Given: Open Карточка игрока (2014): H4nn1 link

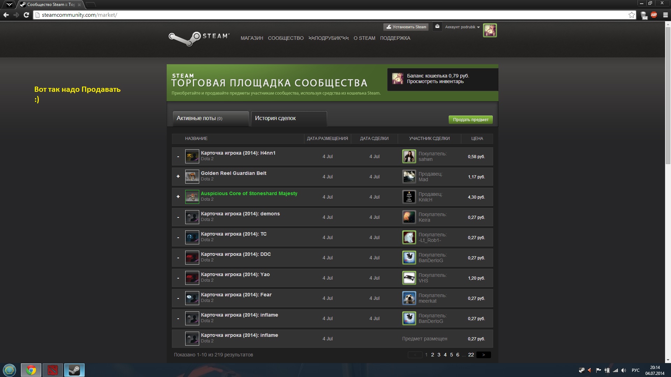Looking at the screenshot, I should point(238,153).
